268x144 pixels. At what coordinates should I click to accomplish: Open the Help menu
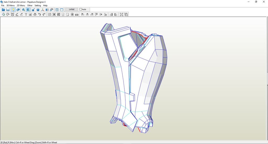coord(45,5)
